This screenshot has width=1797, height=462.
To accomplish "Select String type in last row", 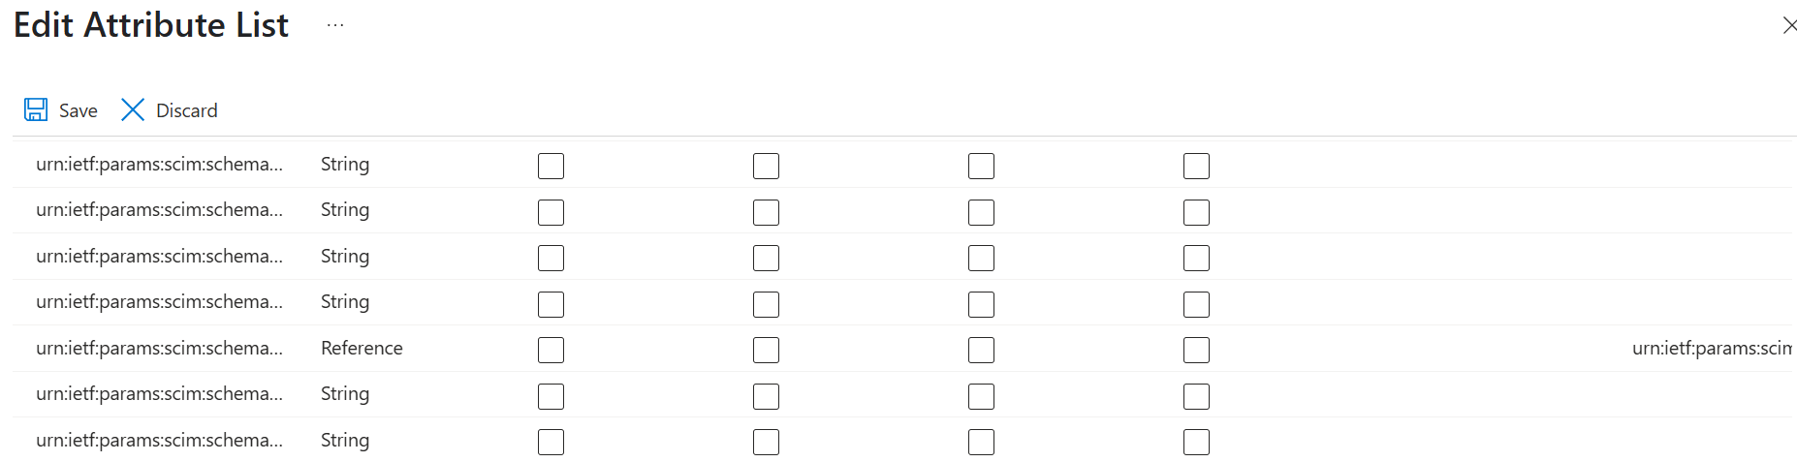I will pyautogui.click(x=345, y=440).
